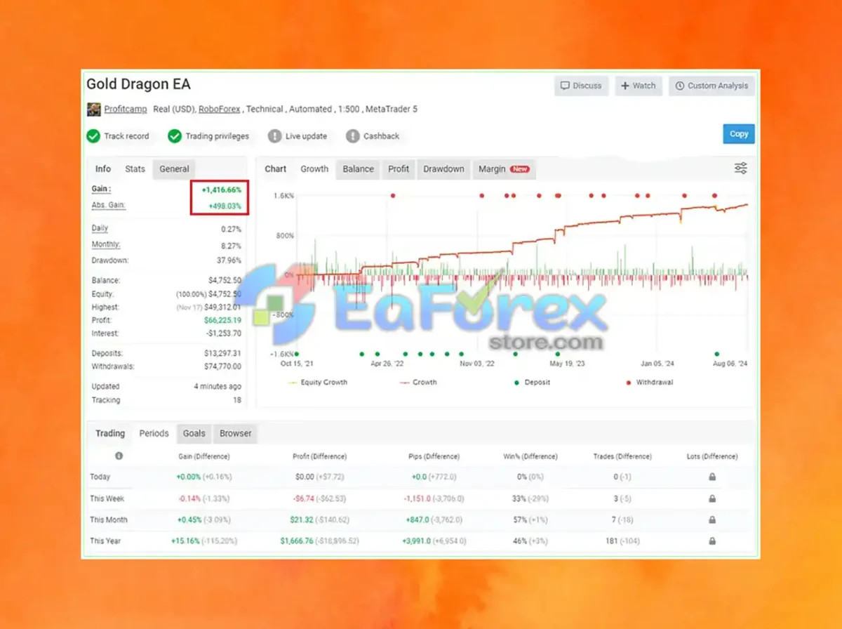This screenshot has height=629, width=842.
Task: Click the deposits value $13,297.31
Action: [x=223, y=353]
